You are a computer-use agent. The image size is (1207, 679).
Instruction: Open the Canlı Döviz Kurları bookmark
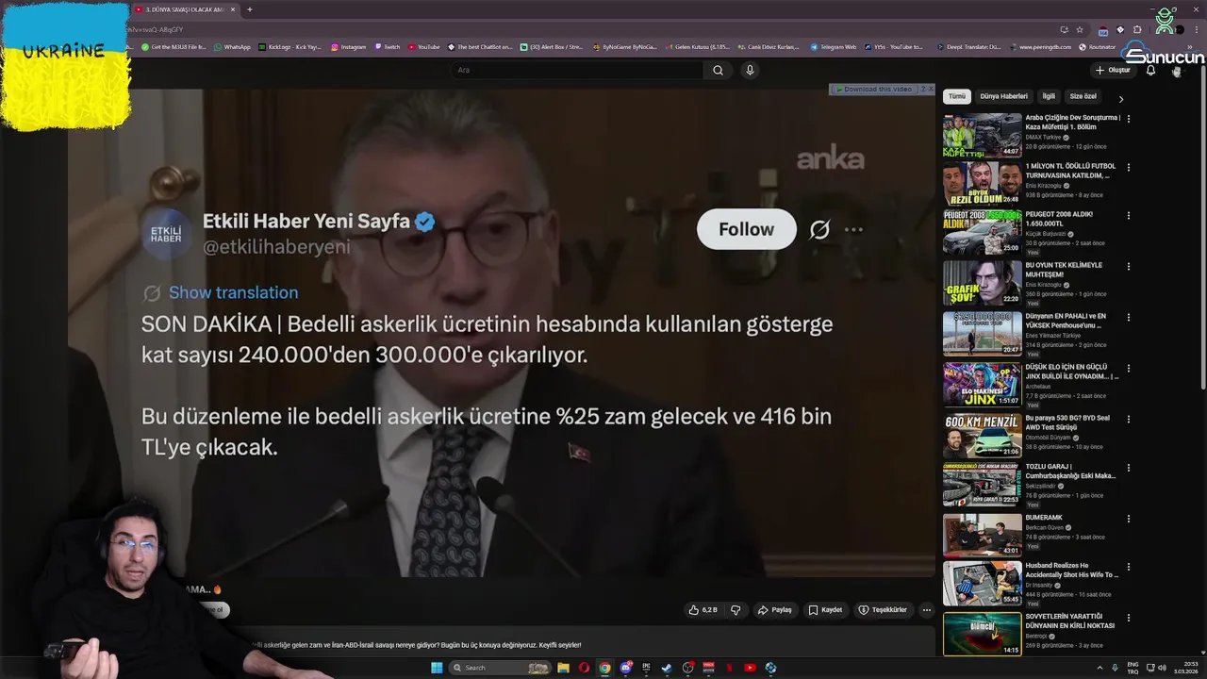click(x=767, y=46)
